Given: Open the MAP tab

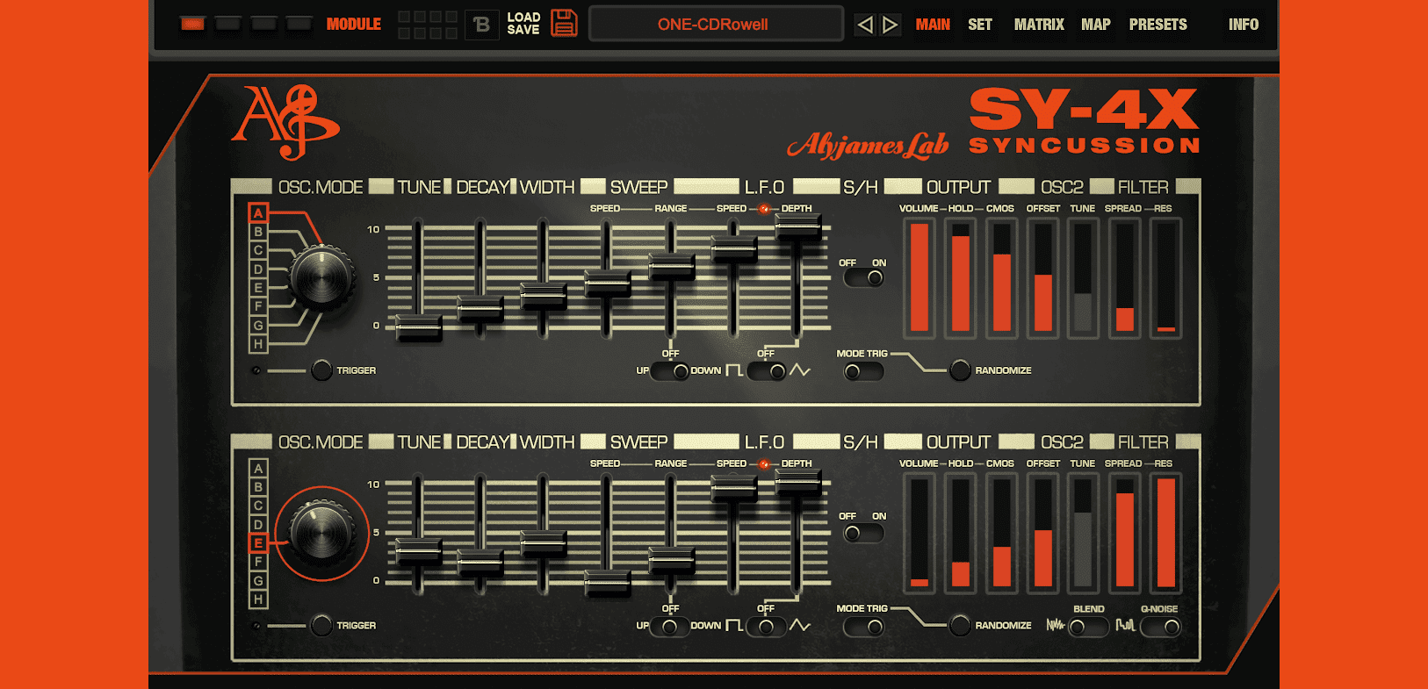Looking at the screenshot, I should tap(1096, 25).
